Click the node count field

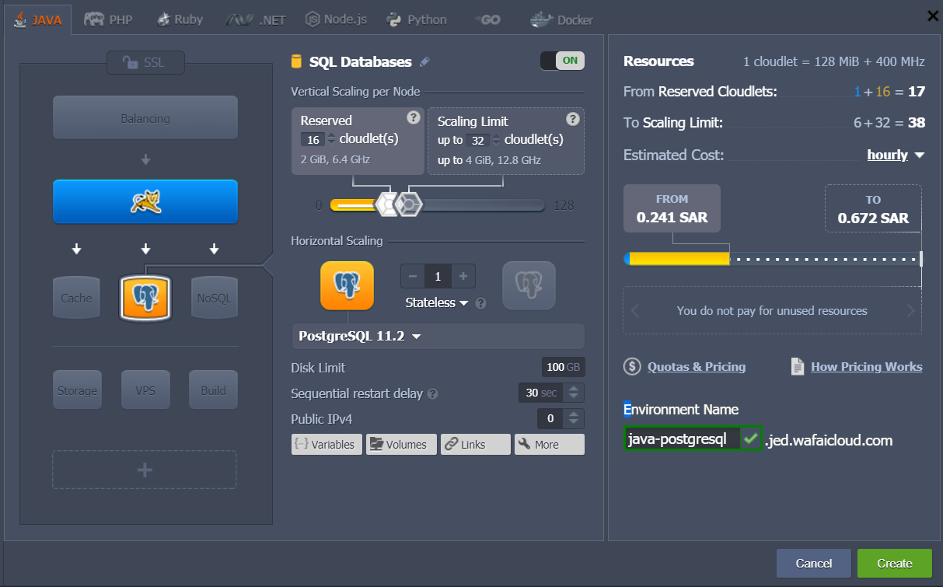(x=438, y=276)
